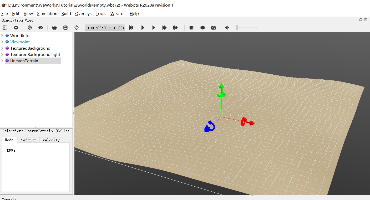Record an HTML5 animation with circle icon
The width and height of the screenshot is (370, 200).
(202, 28)
